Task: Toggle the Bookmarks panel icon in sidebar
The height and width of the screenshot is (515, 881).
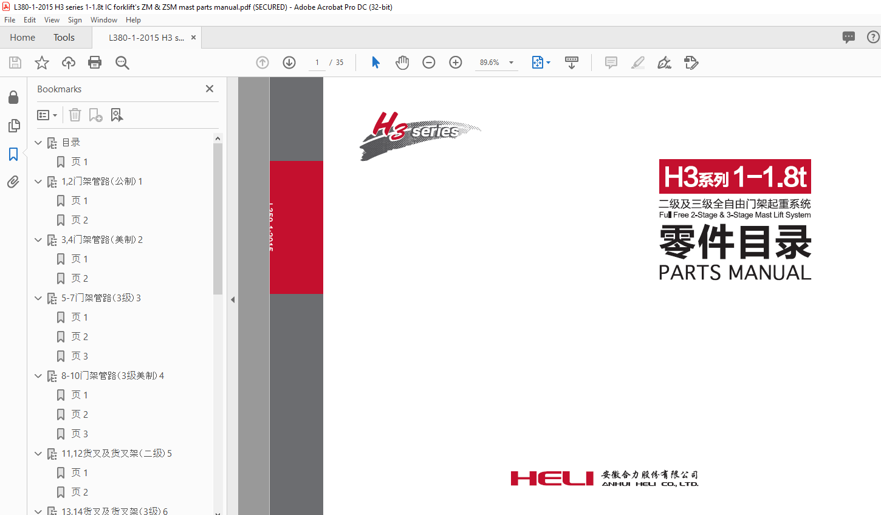Action: point(13,154)
